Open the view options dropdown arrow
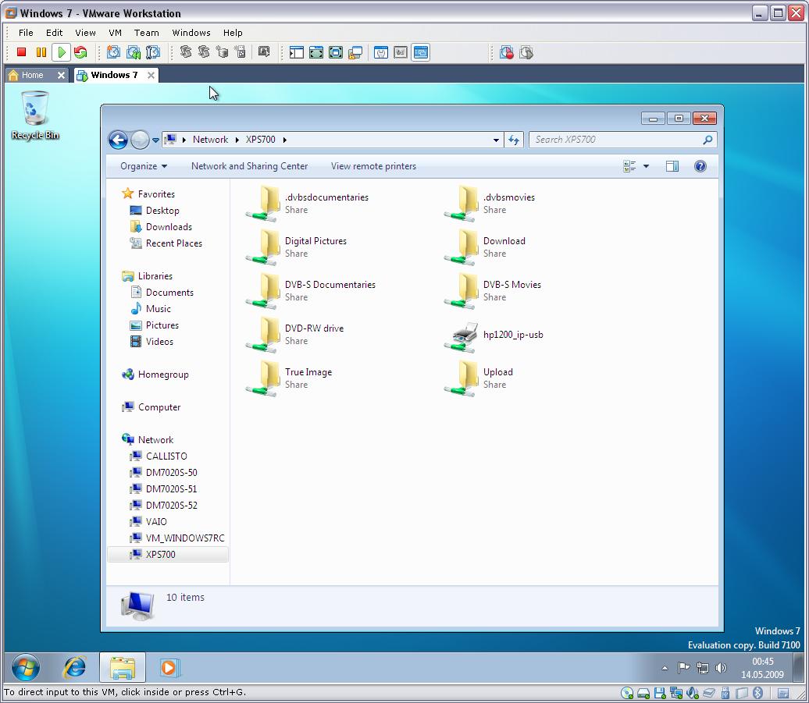Screen dimensions: 809x703 pyautogui.click(x=646, y=166)
